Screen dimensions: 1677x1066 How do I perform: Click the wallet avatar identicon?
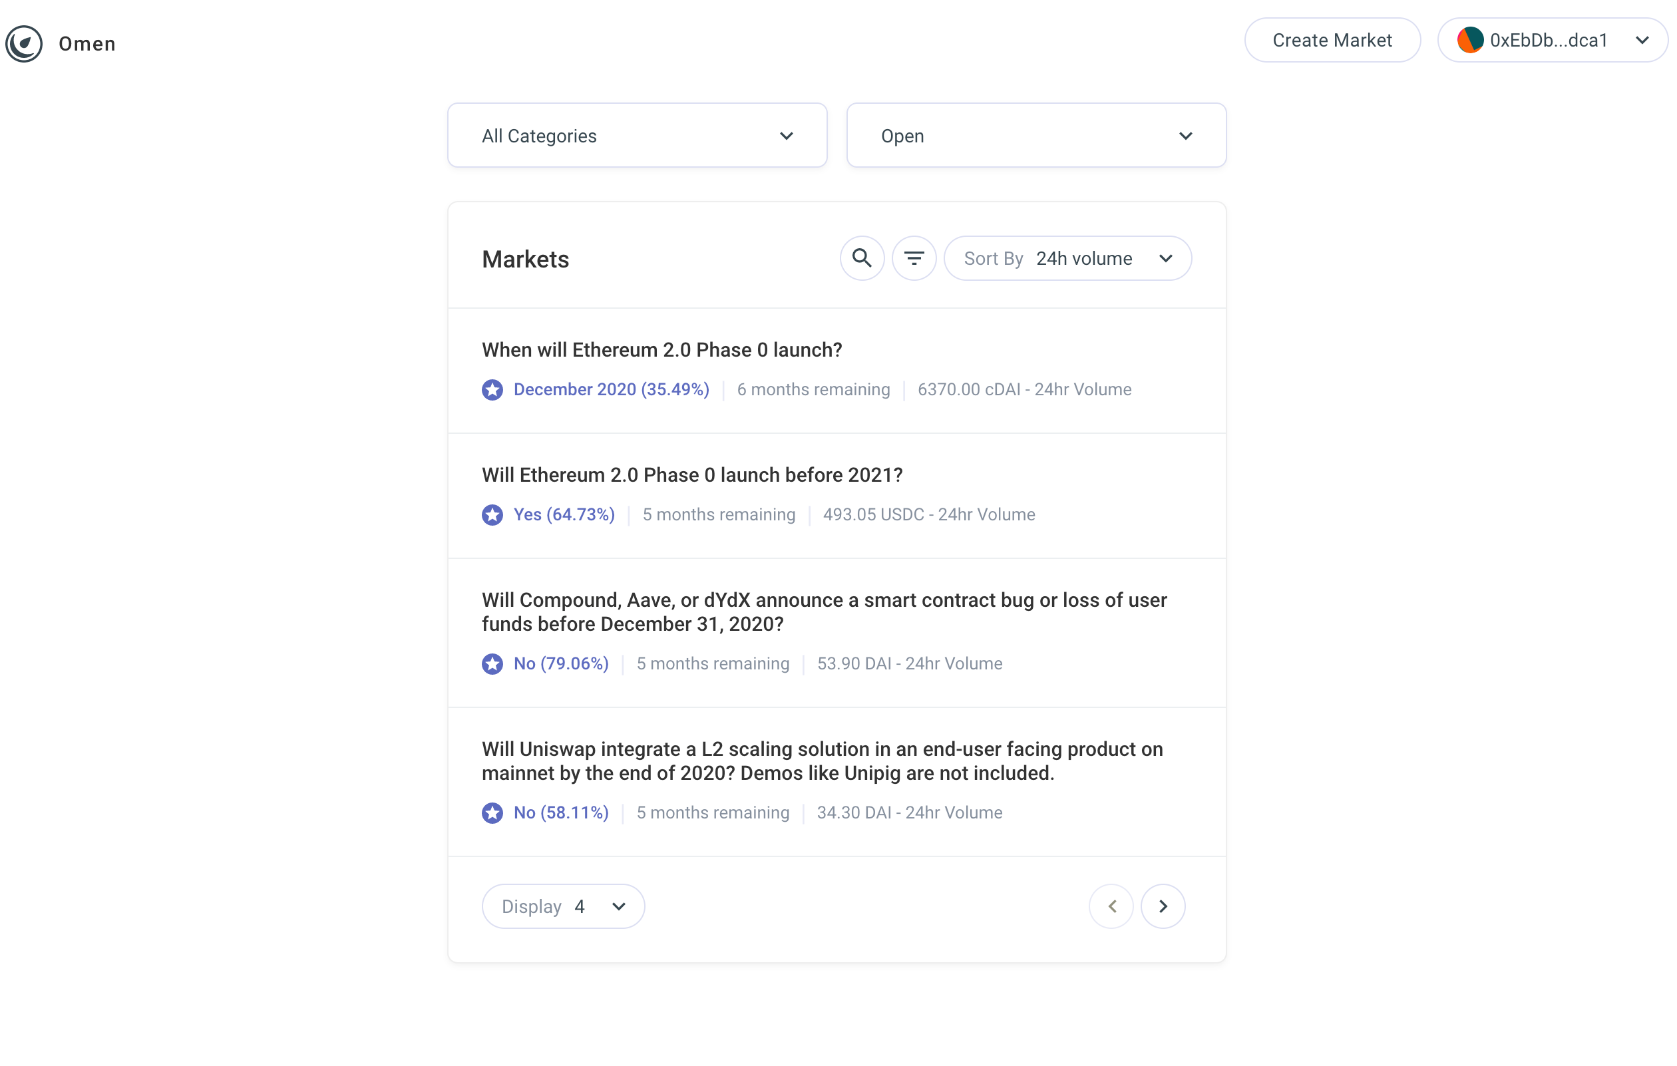1469,41
